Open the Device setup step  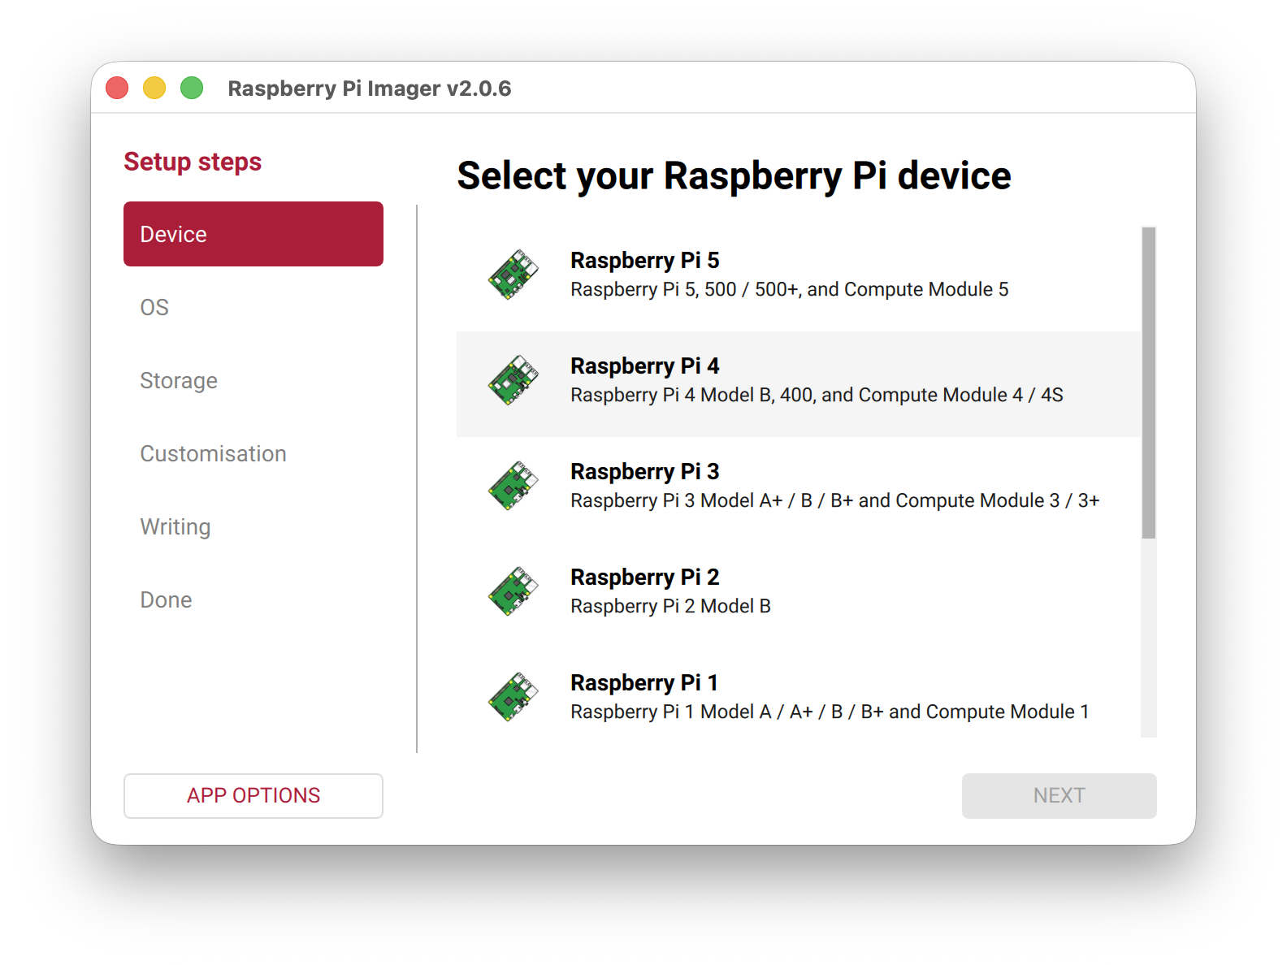pyautogui.click(x=253, y=234)
